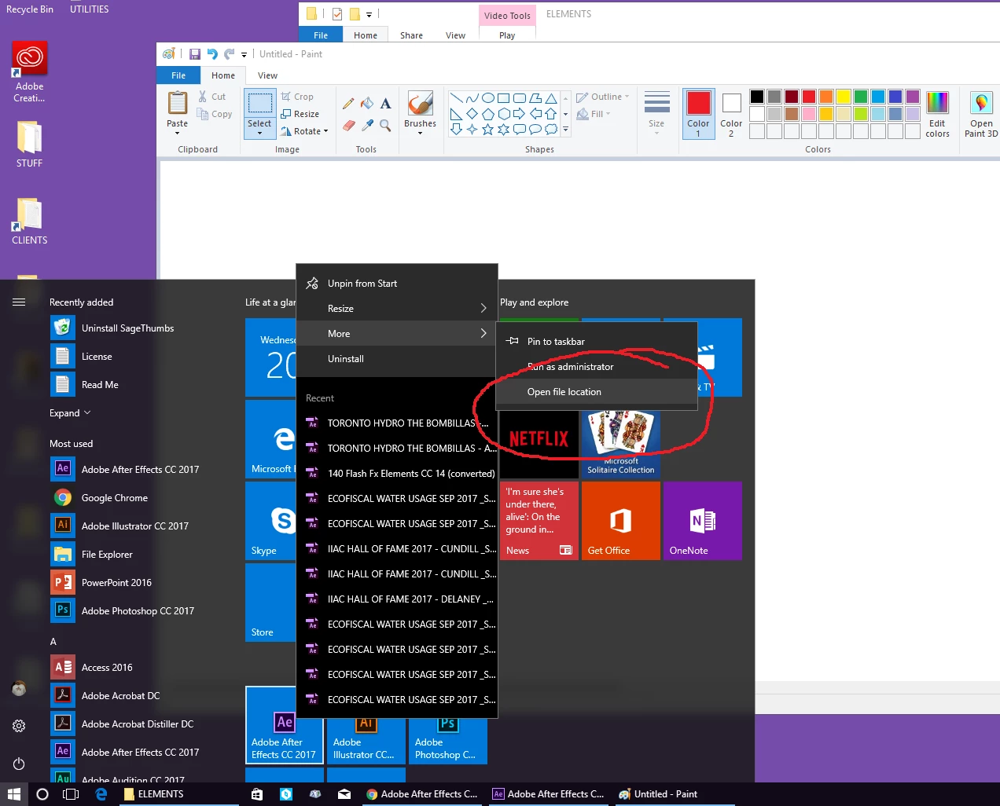Select Color 1 red swatch in Paint
Viewport: 1000px width, 806px height.
coord(698,114)
